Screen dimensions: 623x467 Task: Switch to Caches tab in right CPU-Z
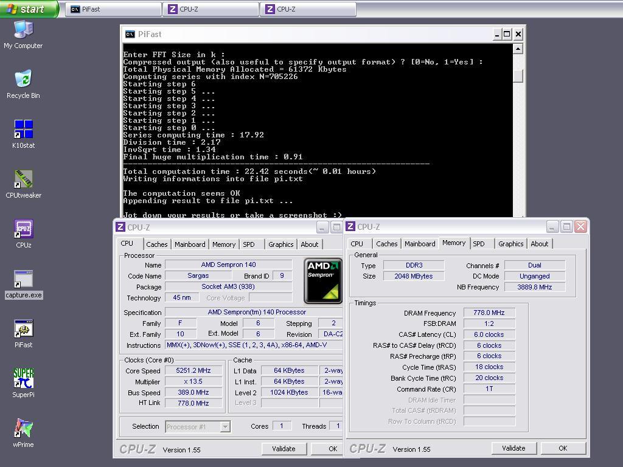[386, 243]
